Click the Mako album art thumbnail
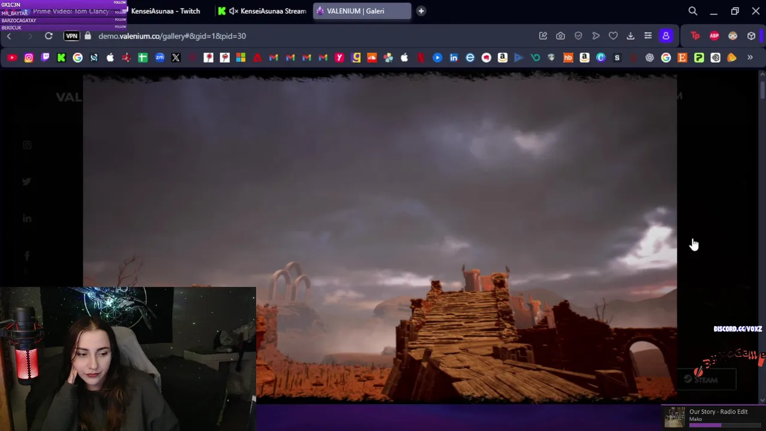The width and height of the screenshot is (766, 431). (x=674, y=417)
